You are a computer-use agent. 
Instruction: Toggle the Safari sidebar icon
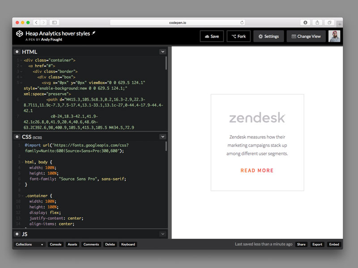tap(54, 22)
